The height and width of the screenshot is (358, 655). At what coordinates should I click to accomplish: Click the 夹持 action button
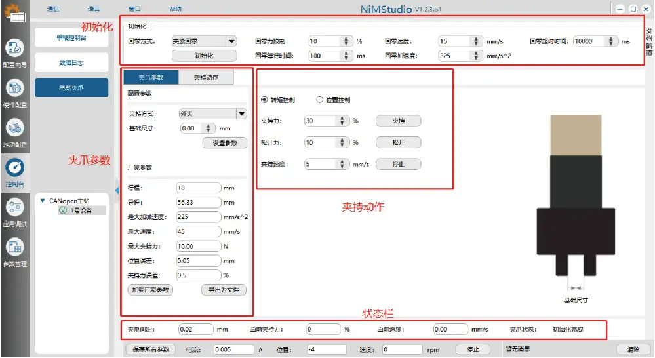coord(398,121)
